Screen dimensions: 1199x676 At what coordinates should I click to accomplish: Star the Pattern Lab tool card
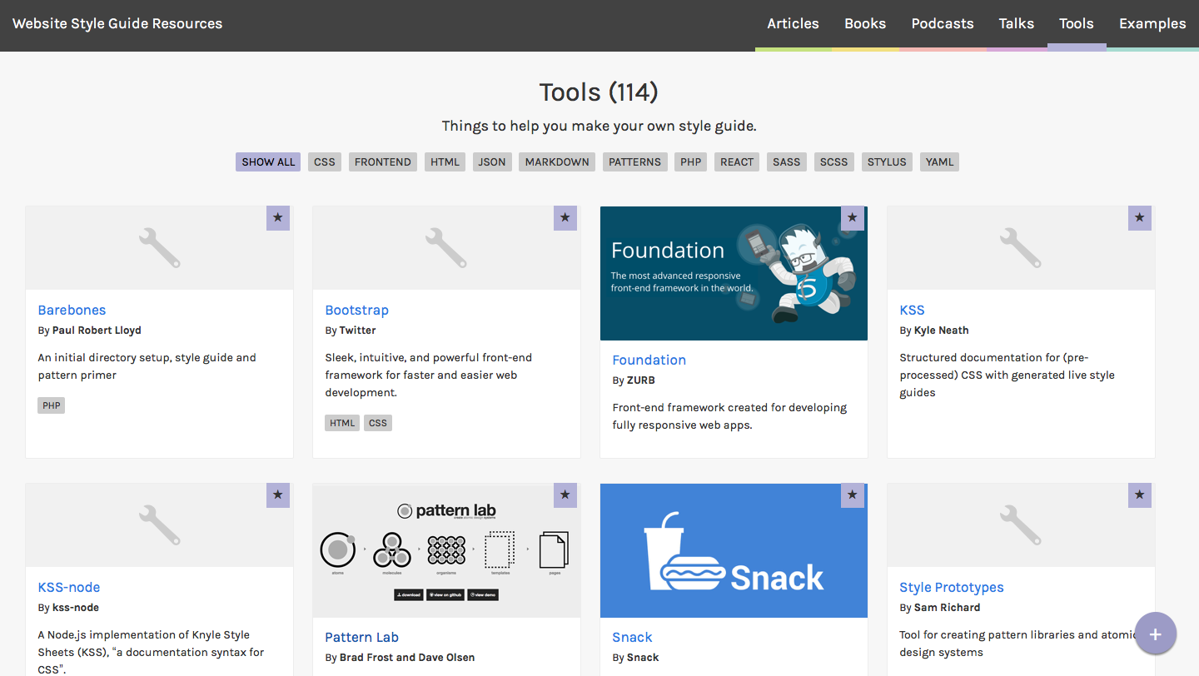tap(565, 495)
